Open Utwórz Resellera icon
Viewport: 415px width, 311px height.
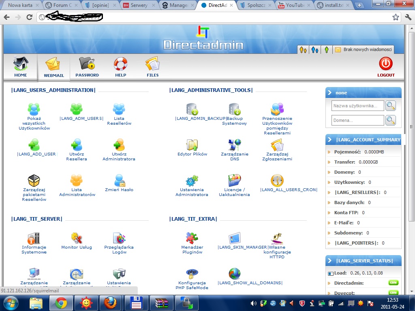point(77,145)
